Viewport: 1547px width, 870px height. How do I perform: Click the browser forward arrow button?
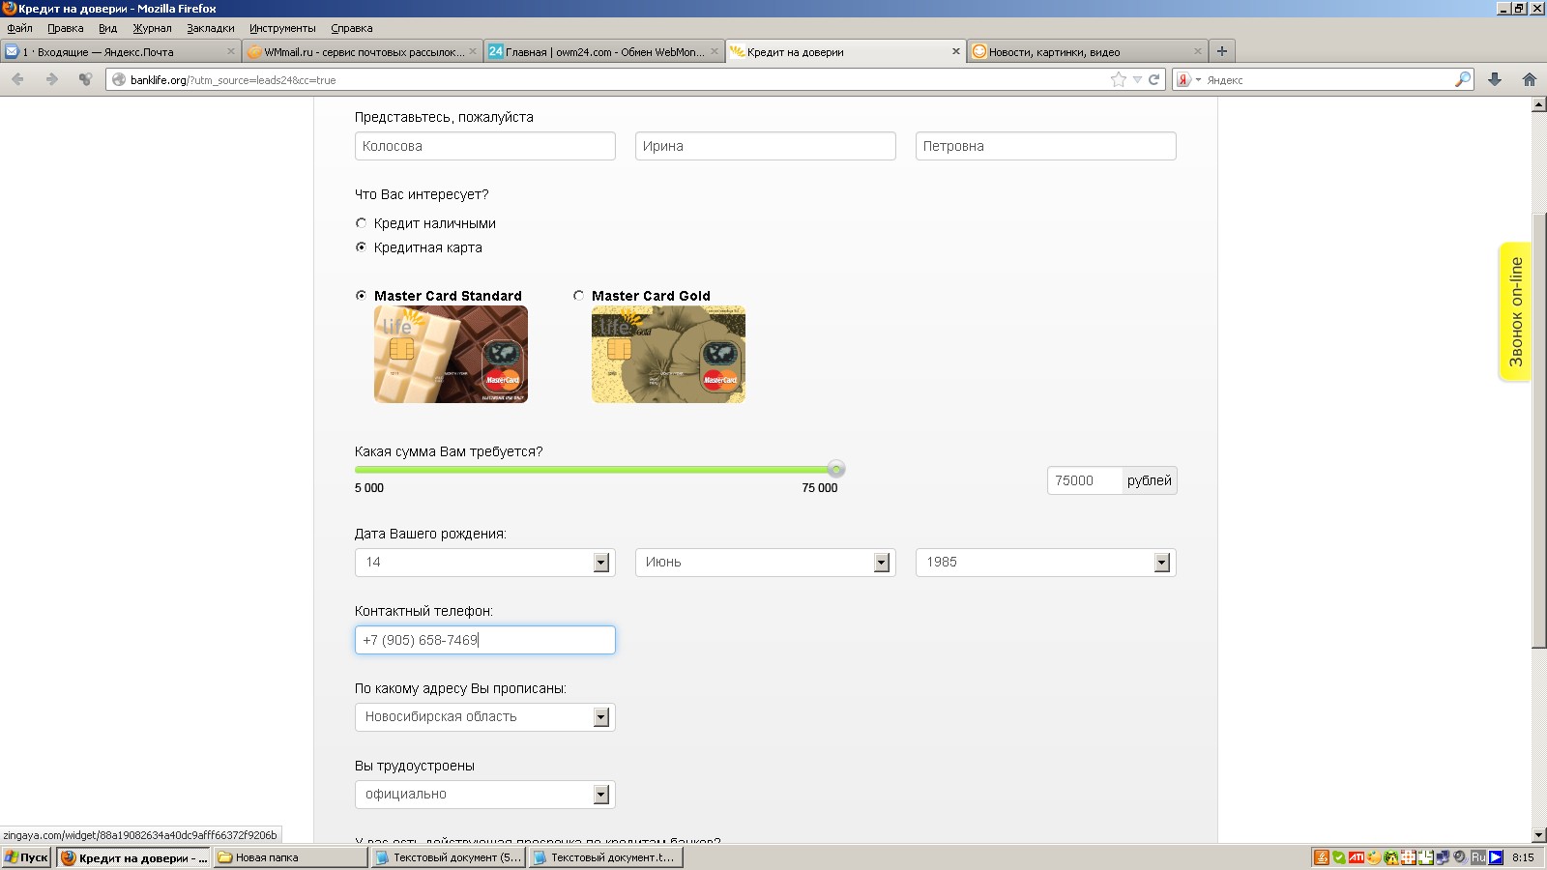click(51, 79)
